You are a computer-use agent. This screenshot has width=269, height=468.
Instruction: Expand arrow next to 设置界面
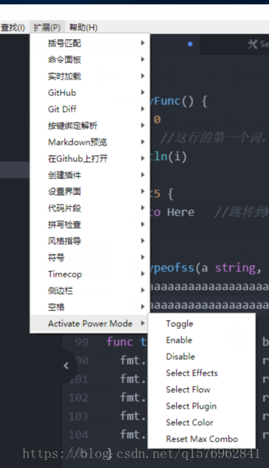click(x=142, y=191)
